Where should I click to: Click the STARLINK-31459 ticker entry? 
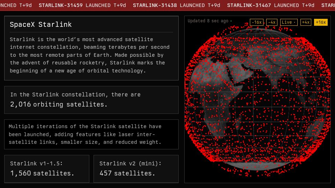click(x=82, y=5)
